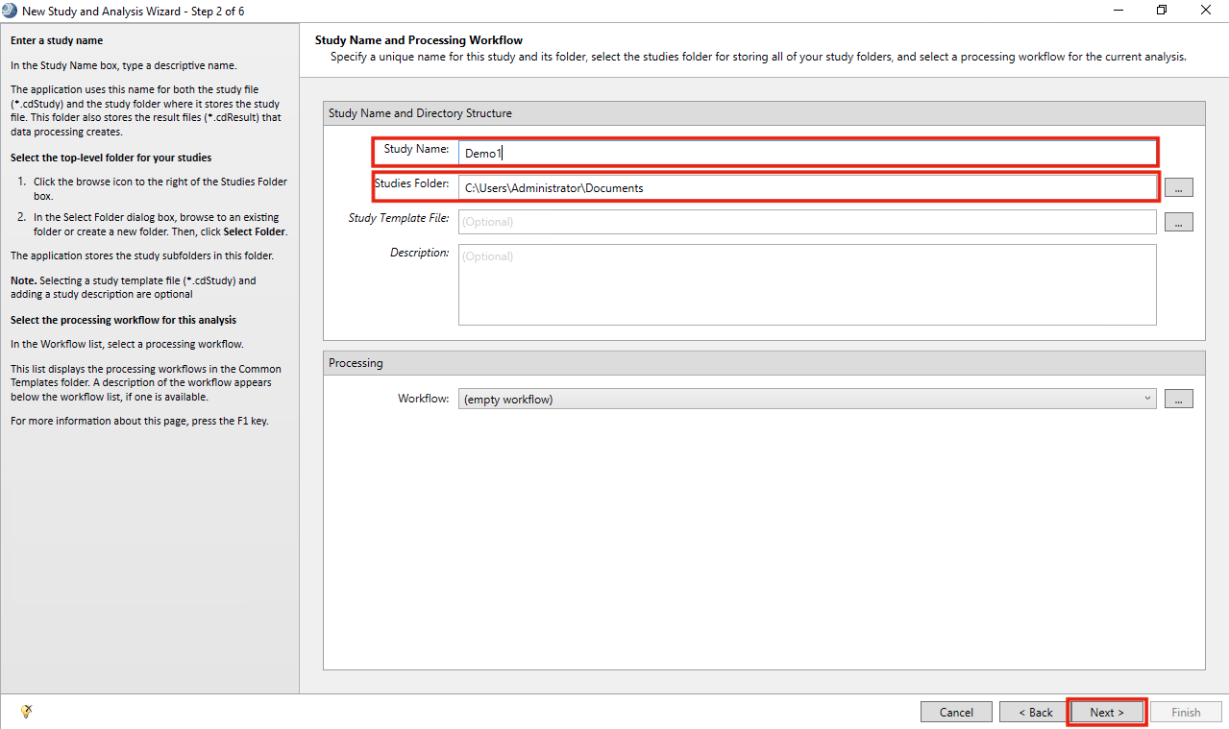Proceed with the Next button
This screenshot has width=1229, height=729.
pos(1107,712)
